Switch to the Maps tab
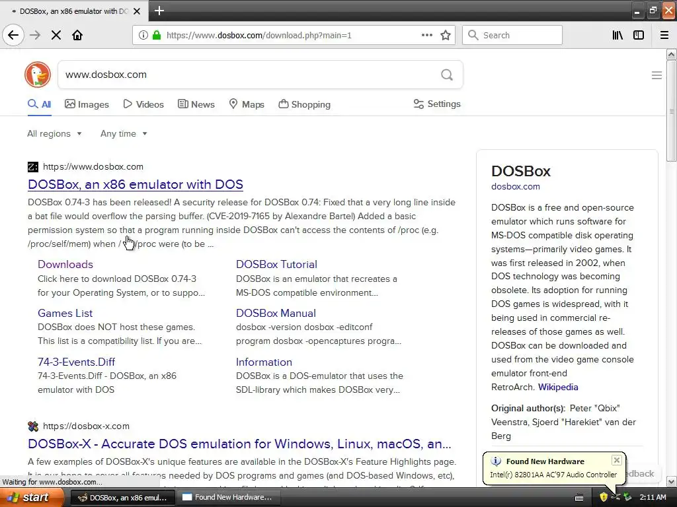The height and width of the screenshot is (507, 677). [247, 104]
